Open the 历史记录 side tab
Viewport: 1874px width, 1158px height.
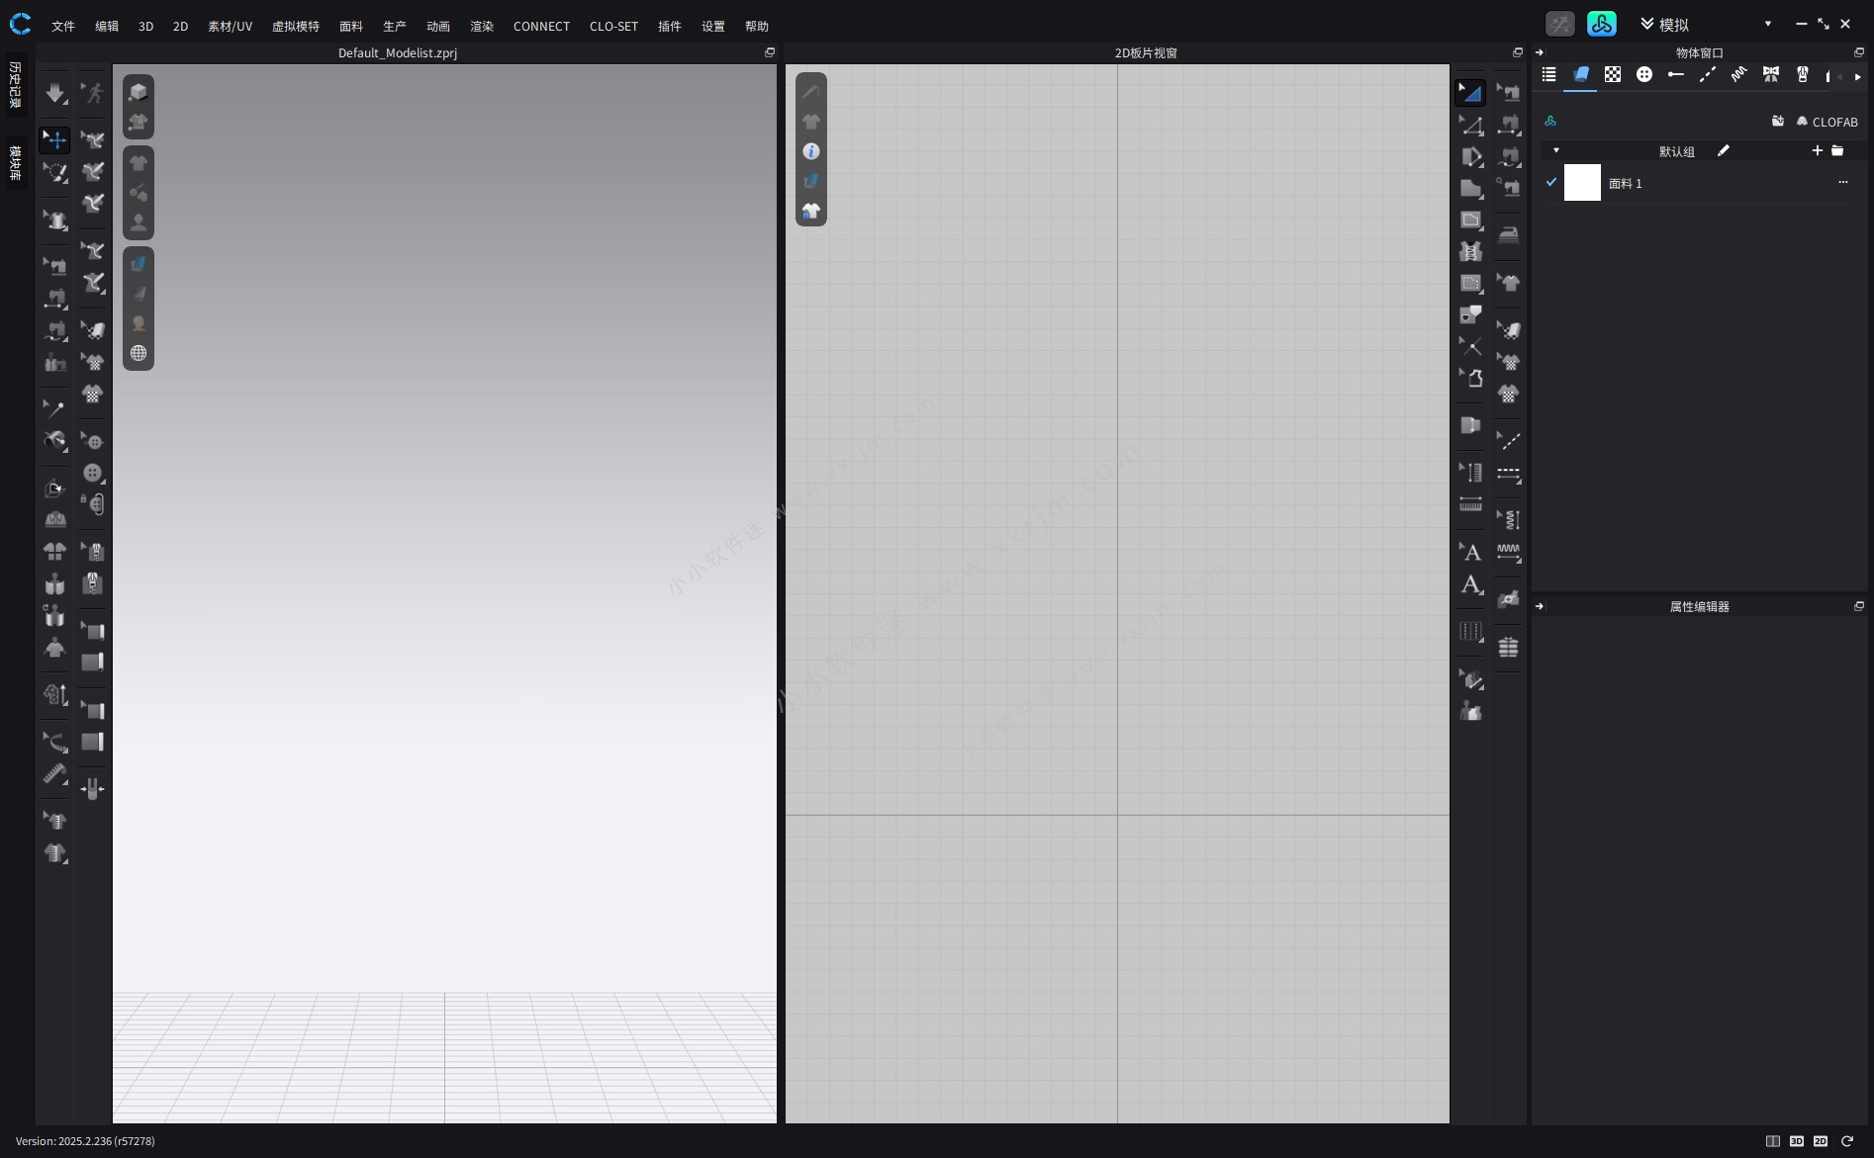(x=15, y=85)
